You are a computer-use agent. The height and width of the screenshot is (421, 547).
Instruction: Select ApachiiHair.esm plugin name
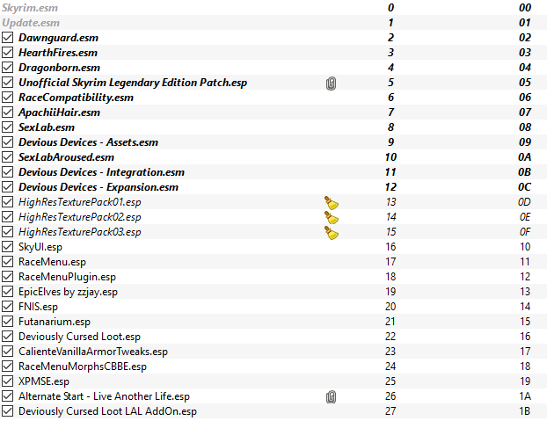(59, 113)
